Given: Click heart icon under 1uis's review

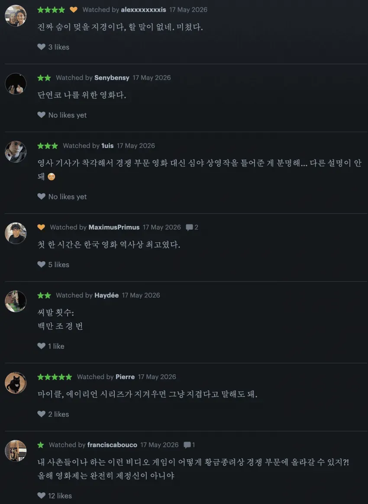Looking at the screenshot, I should click(x=42, y=196).
